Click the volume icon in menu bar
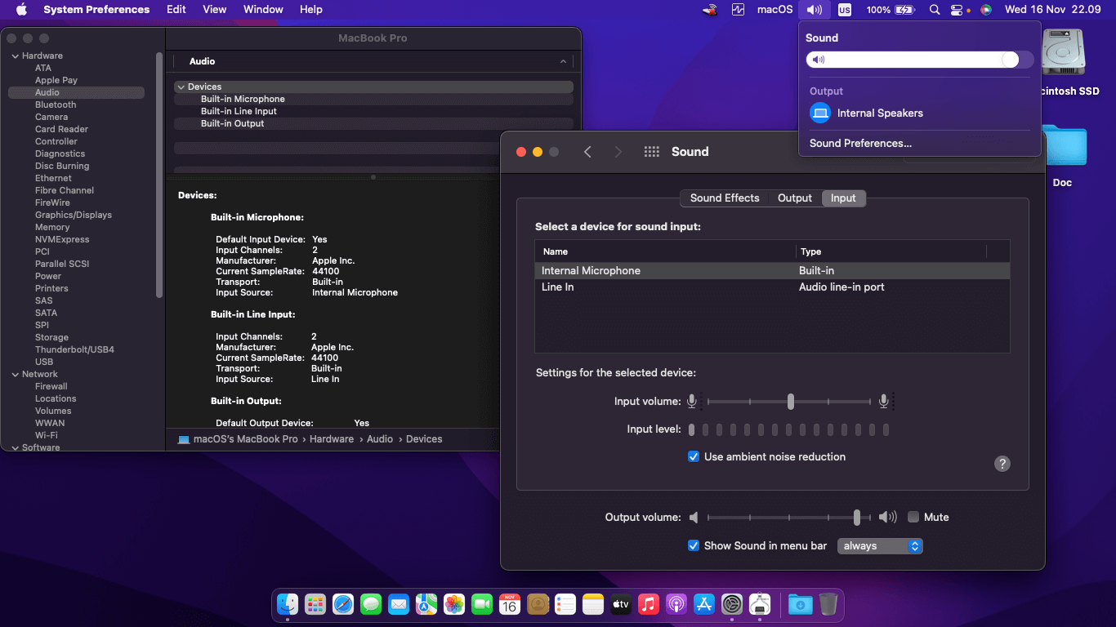Image resolution: width=1116 pixels, height=627 pixels. (x=814, y=10)
